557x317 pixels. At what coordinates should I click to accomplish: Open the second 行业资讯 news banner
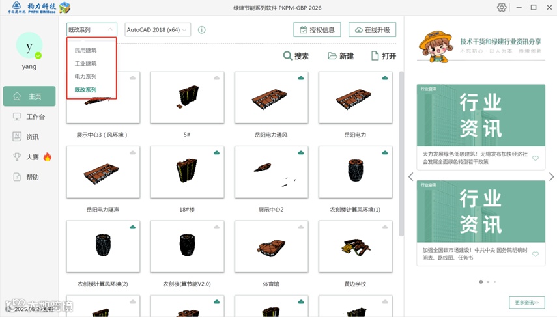[481, 211]
